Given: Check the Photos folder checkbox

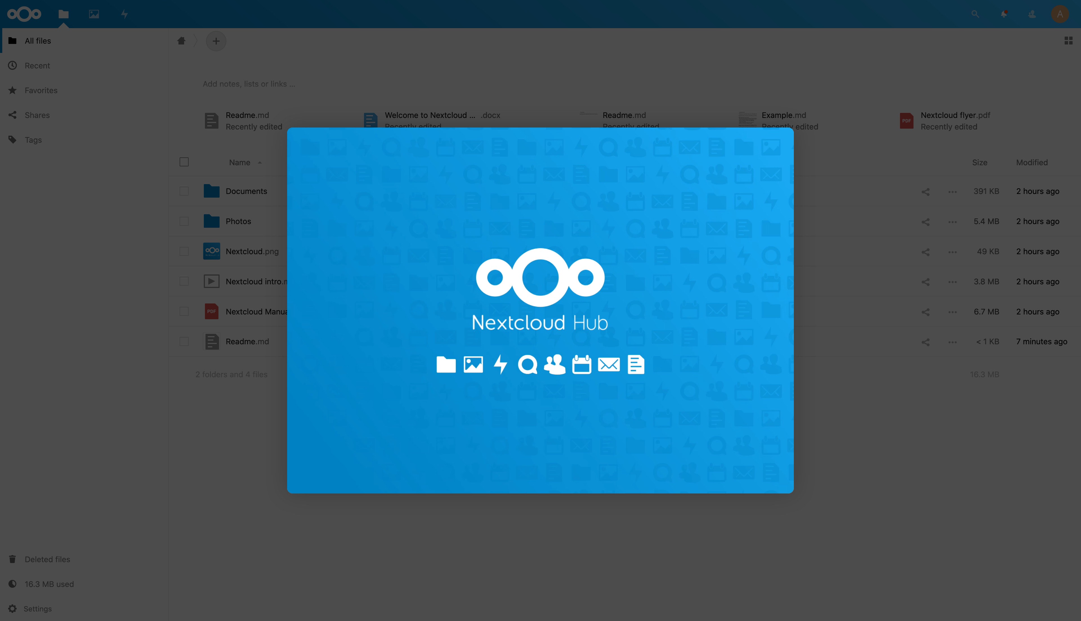Looking at the screenshot, I should click(184, 221).
